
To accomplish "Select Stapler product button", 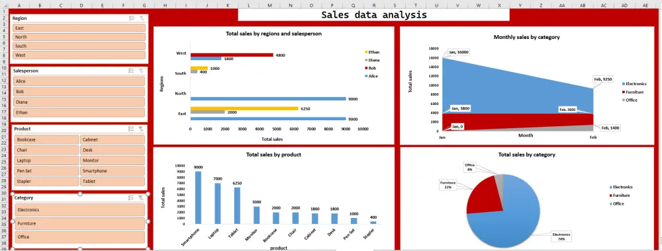I will point(46,182).
